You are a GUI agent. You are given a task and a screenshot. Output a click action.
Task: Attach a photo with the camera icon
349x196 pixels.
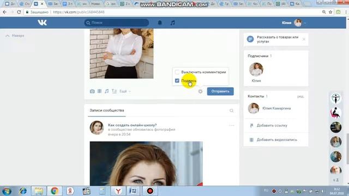tap(92, 91)
